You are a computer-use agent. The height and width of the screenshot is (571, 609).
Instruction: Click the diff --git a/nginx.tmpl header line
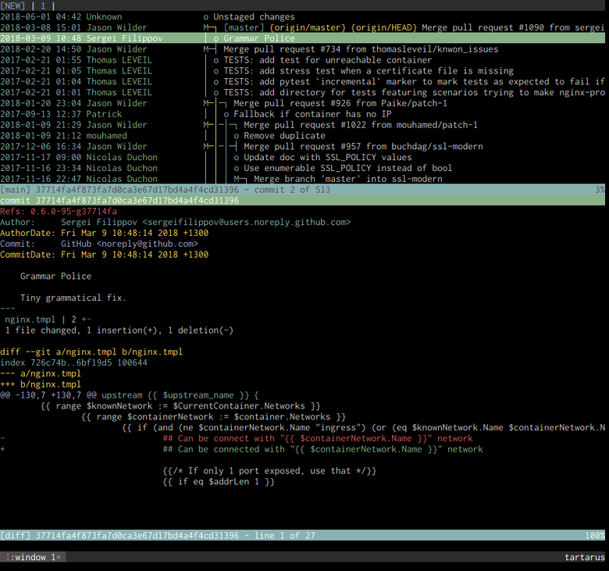[91, 352]
